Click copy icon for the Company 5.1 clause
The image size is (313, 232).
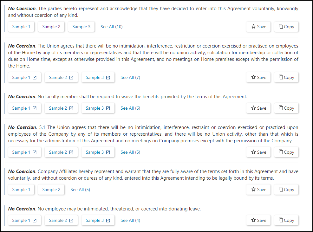tap(281, 152)
